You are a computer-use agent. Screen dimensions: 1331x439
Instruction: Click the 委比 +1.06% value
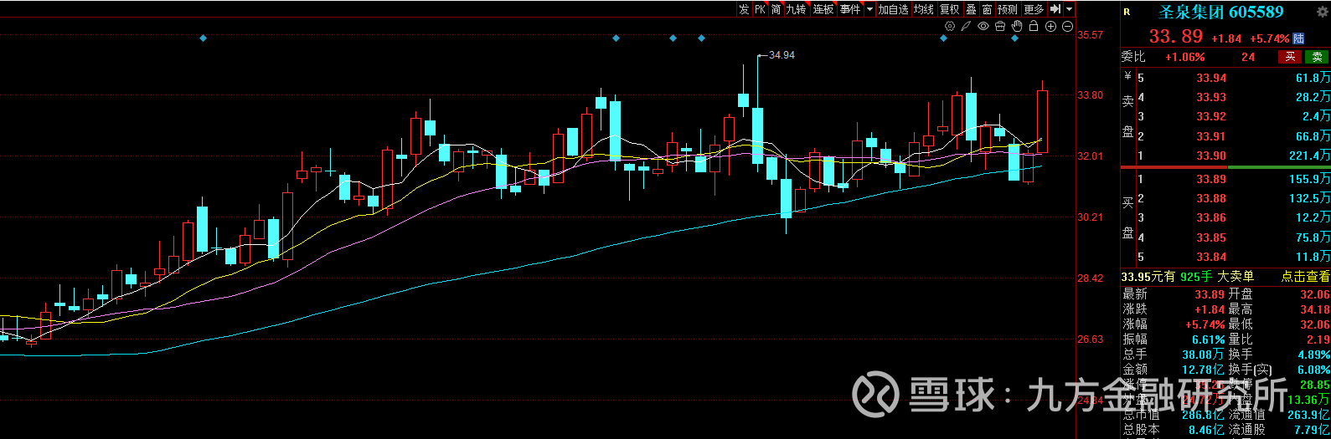pyautogui.click(x=1184, y=58)
